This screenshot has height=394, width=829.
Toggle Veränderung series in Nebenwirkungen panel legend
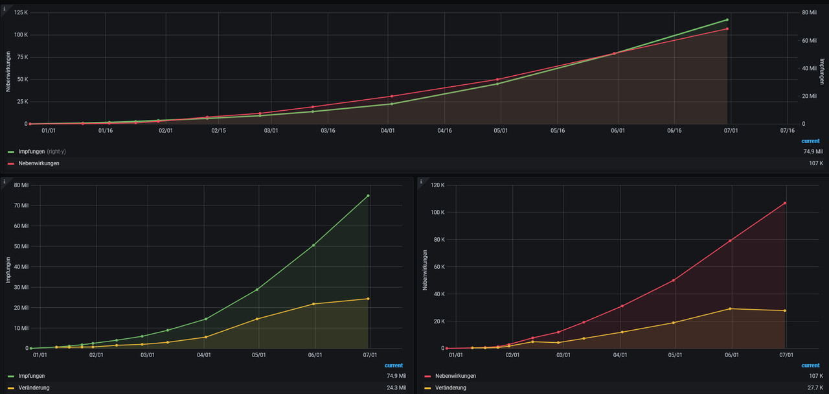(451, 388)
